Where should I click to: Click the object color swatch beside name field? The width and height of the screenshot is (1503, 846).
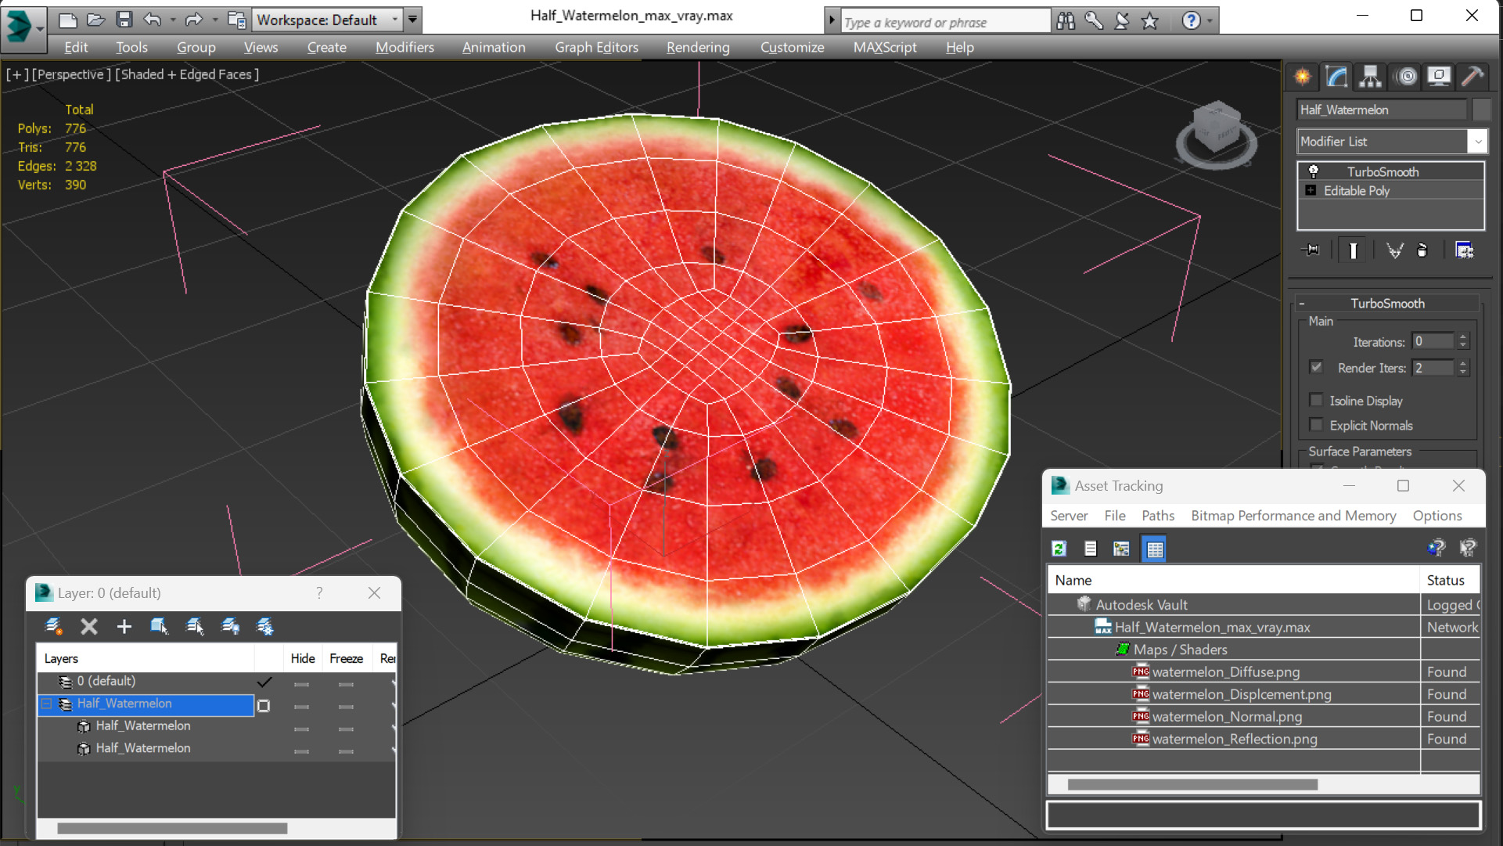[x=1480, y=110]
